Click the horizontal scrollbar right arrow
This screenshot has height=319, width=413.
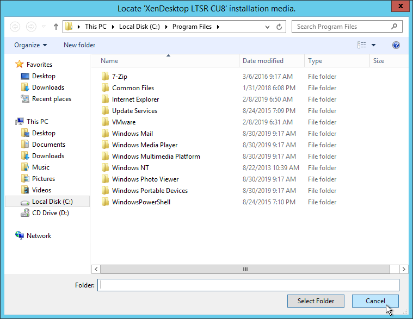(404, 270)
